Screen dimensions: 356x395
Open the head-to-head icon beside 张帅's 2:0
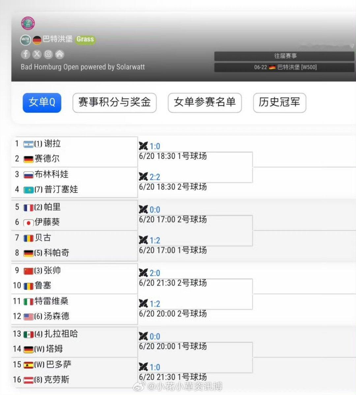tap(143, 273)
